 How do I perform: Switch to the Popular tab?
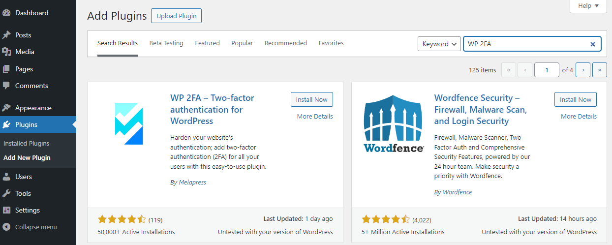[242, 43]
